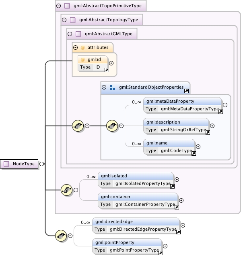The height and width of the screenshot is (256, 241).
Task: Click the gml:IsolatedPropertyType type value
Action: [x=143, y=183]
